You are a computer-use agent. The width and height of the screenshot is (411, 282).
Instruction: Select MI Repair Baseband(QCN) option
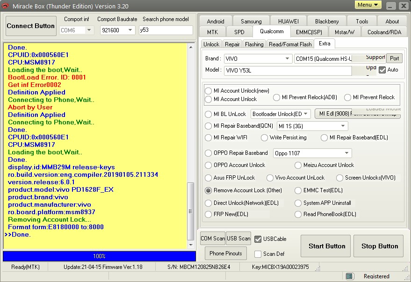pyautogui.click(x=209, y=126)
